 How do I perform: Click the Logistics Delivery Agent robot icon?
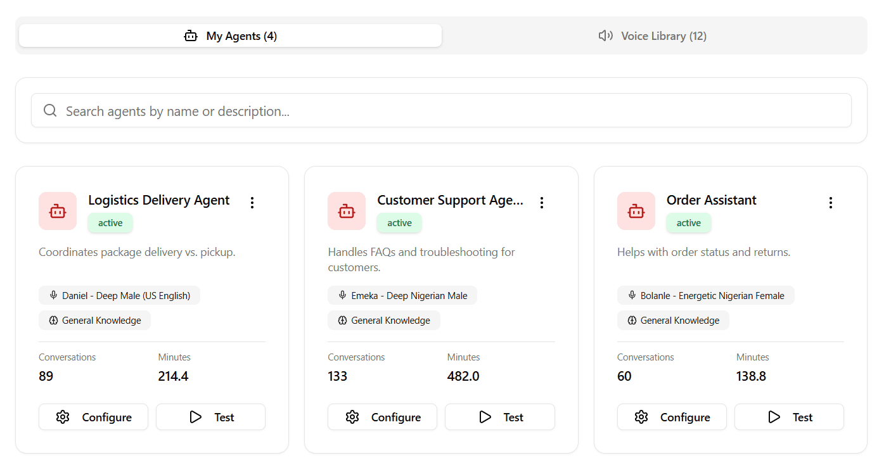coord(58,211)
